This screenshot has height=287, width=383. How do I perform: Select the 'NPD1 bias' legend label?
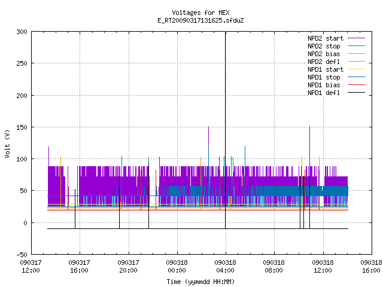pyautogui.click(x=324, y=85)
